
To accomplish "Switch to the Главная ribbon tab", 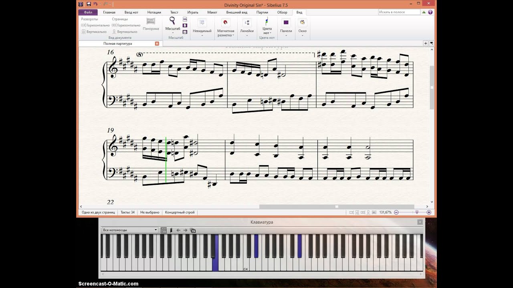I will (x=109, y=12).
